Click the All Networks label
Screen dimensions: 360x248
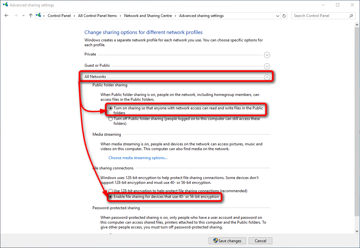click(x=95, y=77)
